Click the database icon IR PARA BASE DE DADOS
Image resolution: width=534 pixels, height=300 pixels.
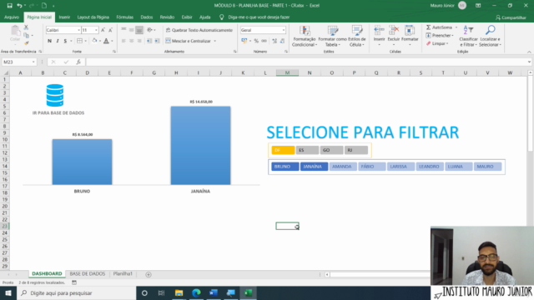point(55,96)
